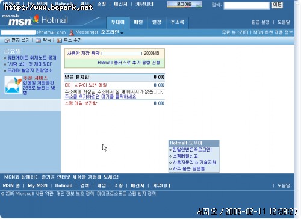The width and height of the screenshot is (301, 219).
Task: Open the 2GB storage tip link
Action: pos(39,88)
